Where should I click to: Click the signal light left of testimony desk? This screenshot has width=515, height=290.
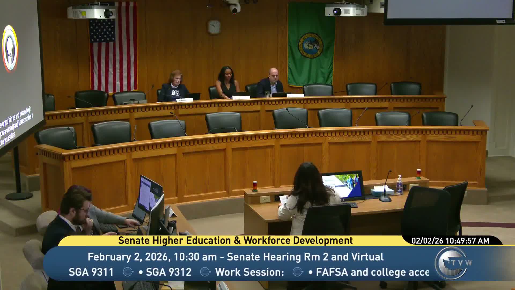tap(255, 186)
